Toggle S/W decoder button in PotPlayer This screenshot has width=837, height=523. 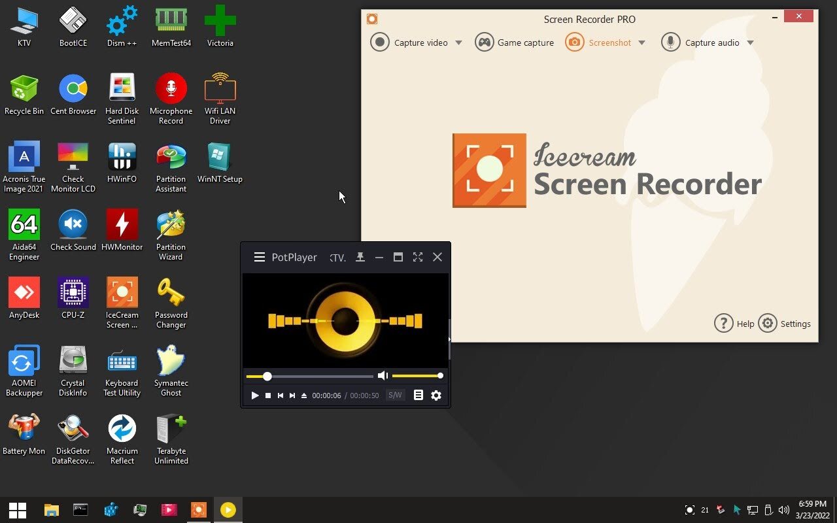coord(395,396)
